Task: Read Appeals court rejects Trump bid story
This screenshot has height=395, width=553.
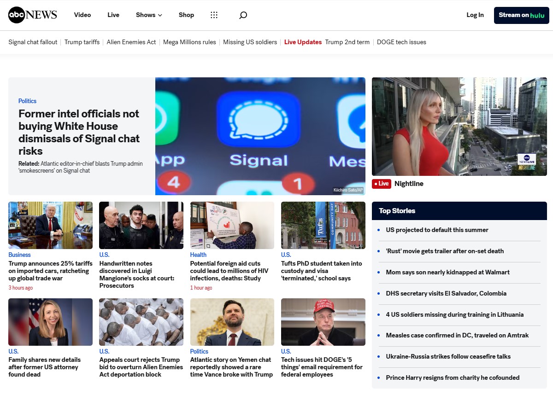Action: coord(141,367)
